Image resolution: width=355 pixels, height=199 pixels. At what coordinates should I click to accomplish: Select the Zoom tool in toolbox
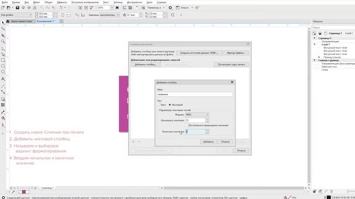tap(3, 41)
